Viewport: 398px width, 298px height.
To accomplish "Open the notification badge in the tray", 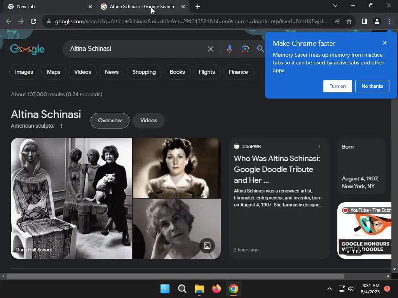I will [387, 289].
